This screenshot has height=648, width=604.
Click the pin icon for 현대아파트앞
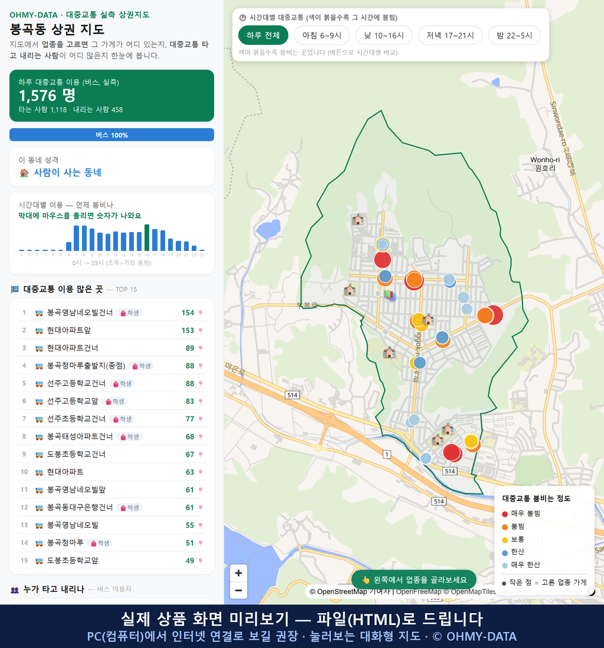[201, 330]
